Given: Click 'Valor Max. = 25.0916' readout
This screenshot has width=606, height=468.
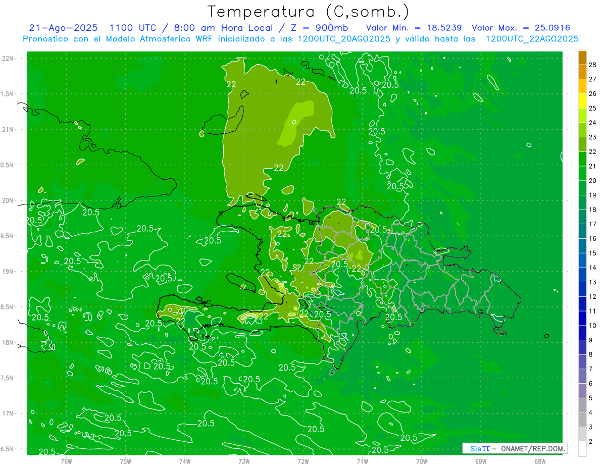Looking at the screenshot, I should 521,28.
